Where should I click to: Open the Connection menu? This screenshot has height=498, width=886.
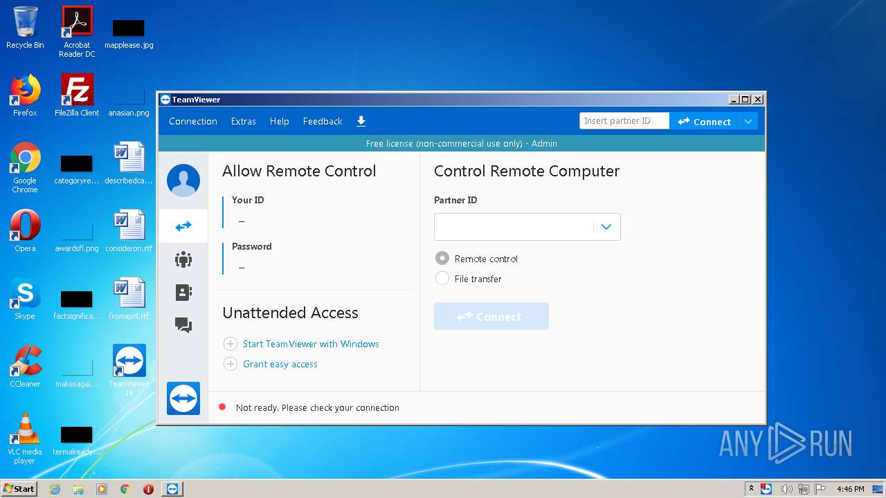click(x=193, y=121)
